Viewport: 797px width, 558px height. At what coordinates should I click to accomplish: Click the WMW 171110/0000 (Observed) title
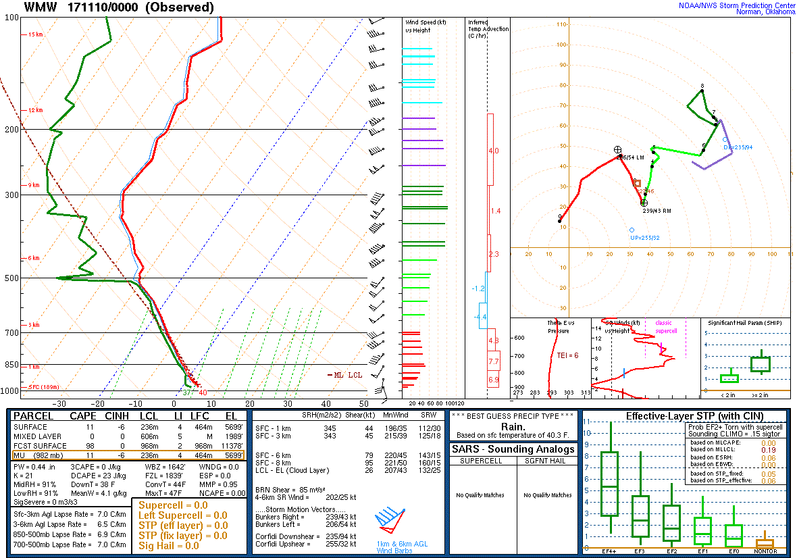click(x=119, y=7)
